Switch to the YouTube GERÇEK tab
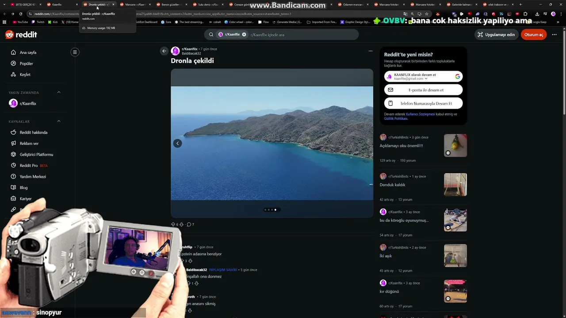The height and width of the screenshot is (318, 566). (x=26, y=4)
